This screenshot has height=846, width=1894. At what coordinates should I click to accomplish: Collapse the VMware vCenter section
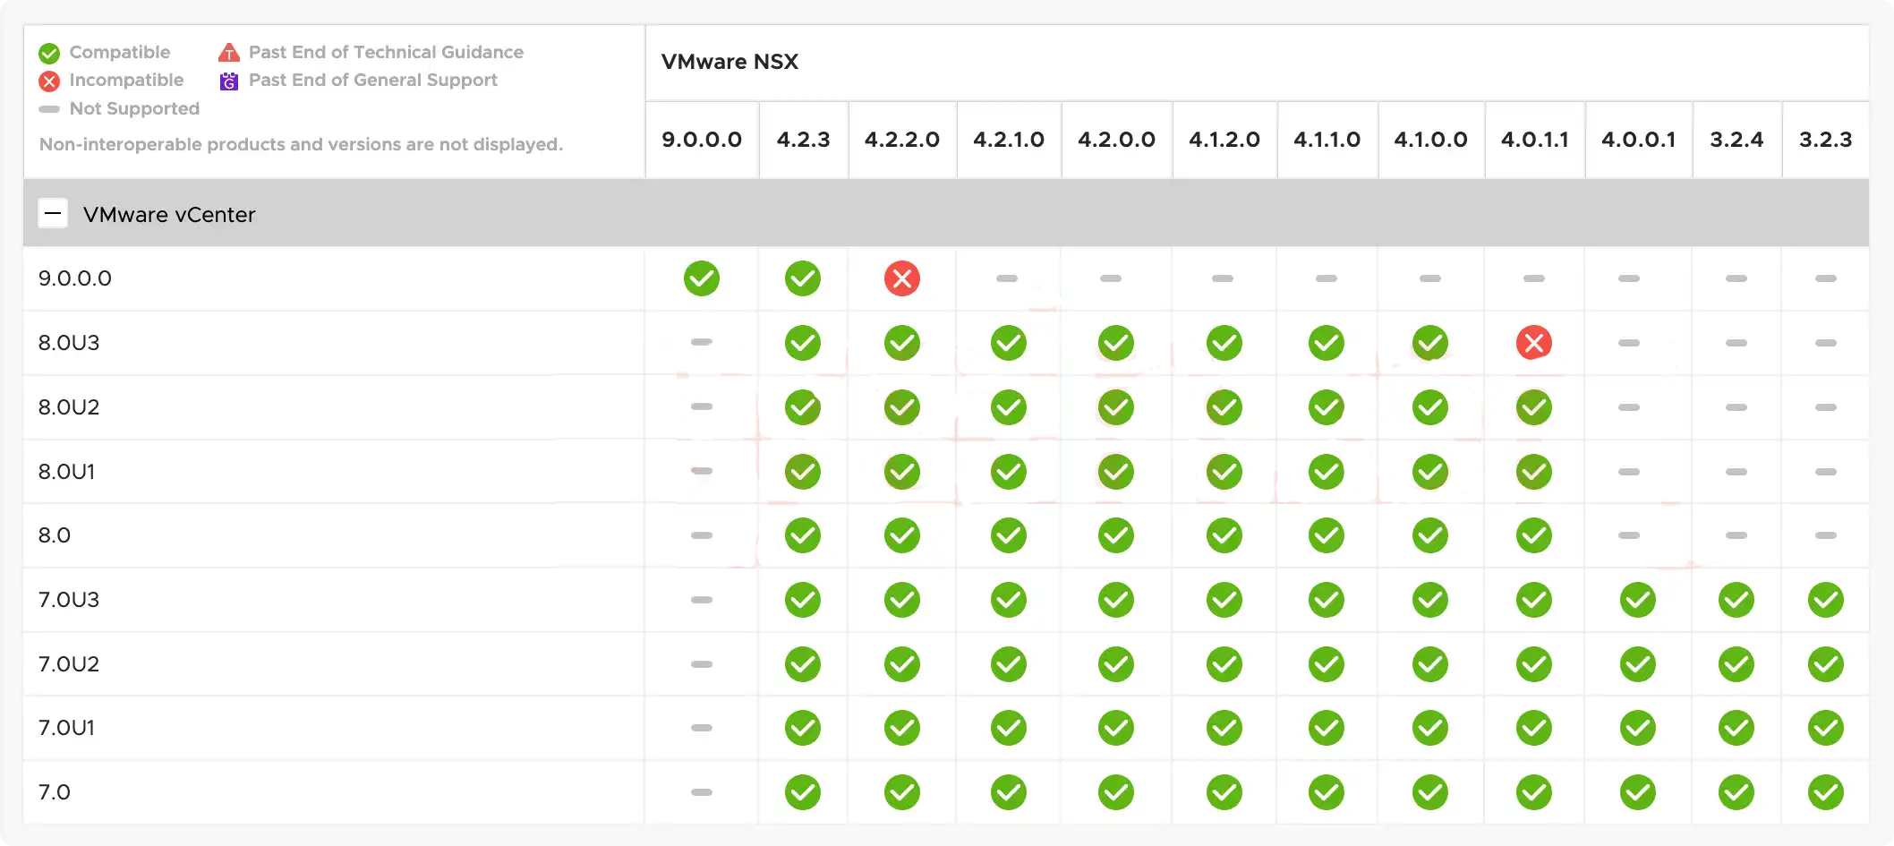click(x=53, y=213)
